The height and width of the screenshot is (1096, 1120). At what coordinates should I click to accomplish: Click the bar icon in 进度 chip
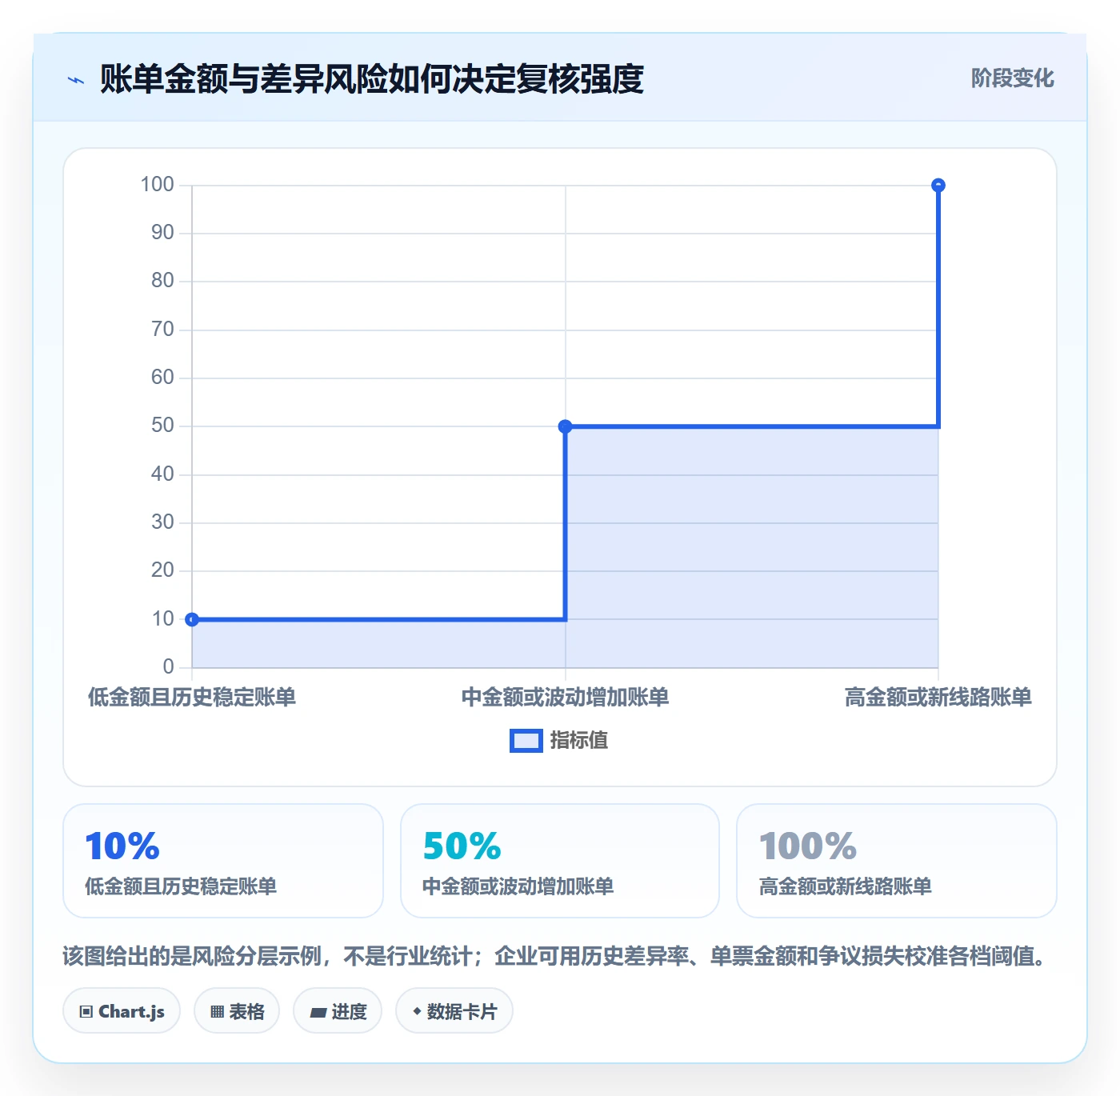318,1013
